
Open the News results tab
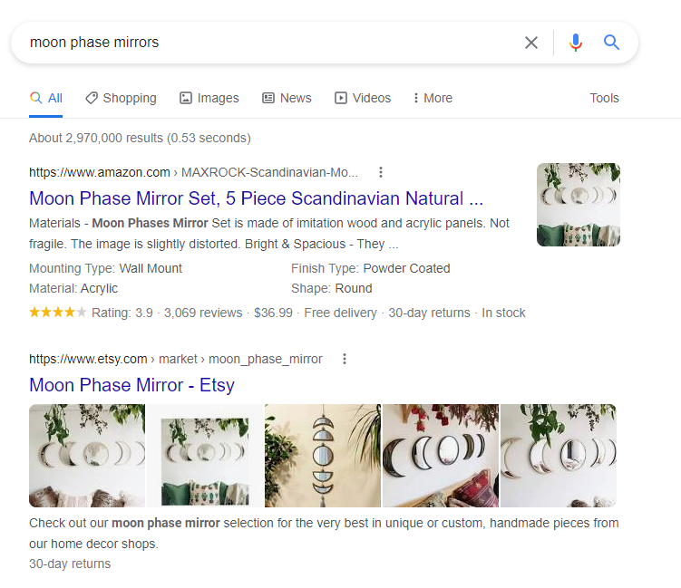pyautogui.click(x=287, y=98)
